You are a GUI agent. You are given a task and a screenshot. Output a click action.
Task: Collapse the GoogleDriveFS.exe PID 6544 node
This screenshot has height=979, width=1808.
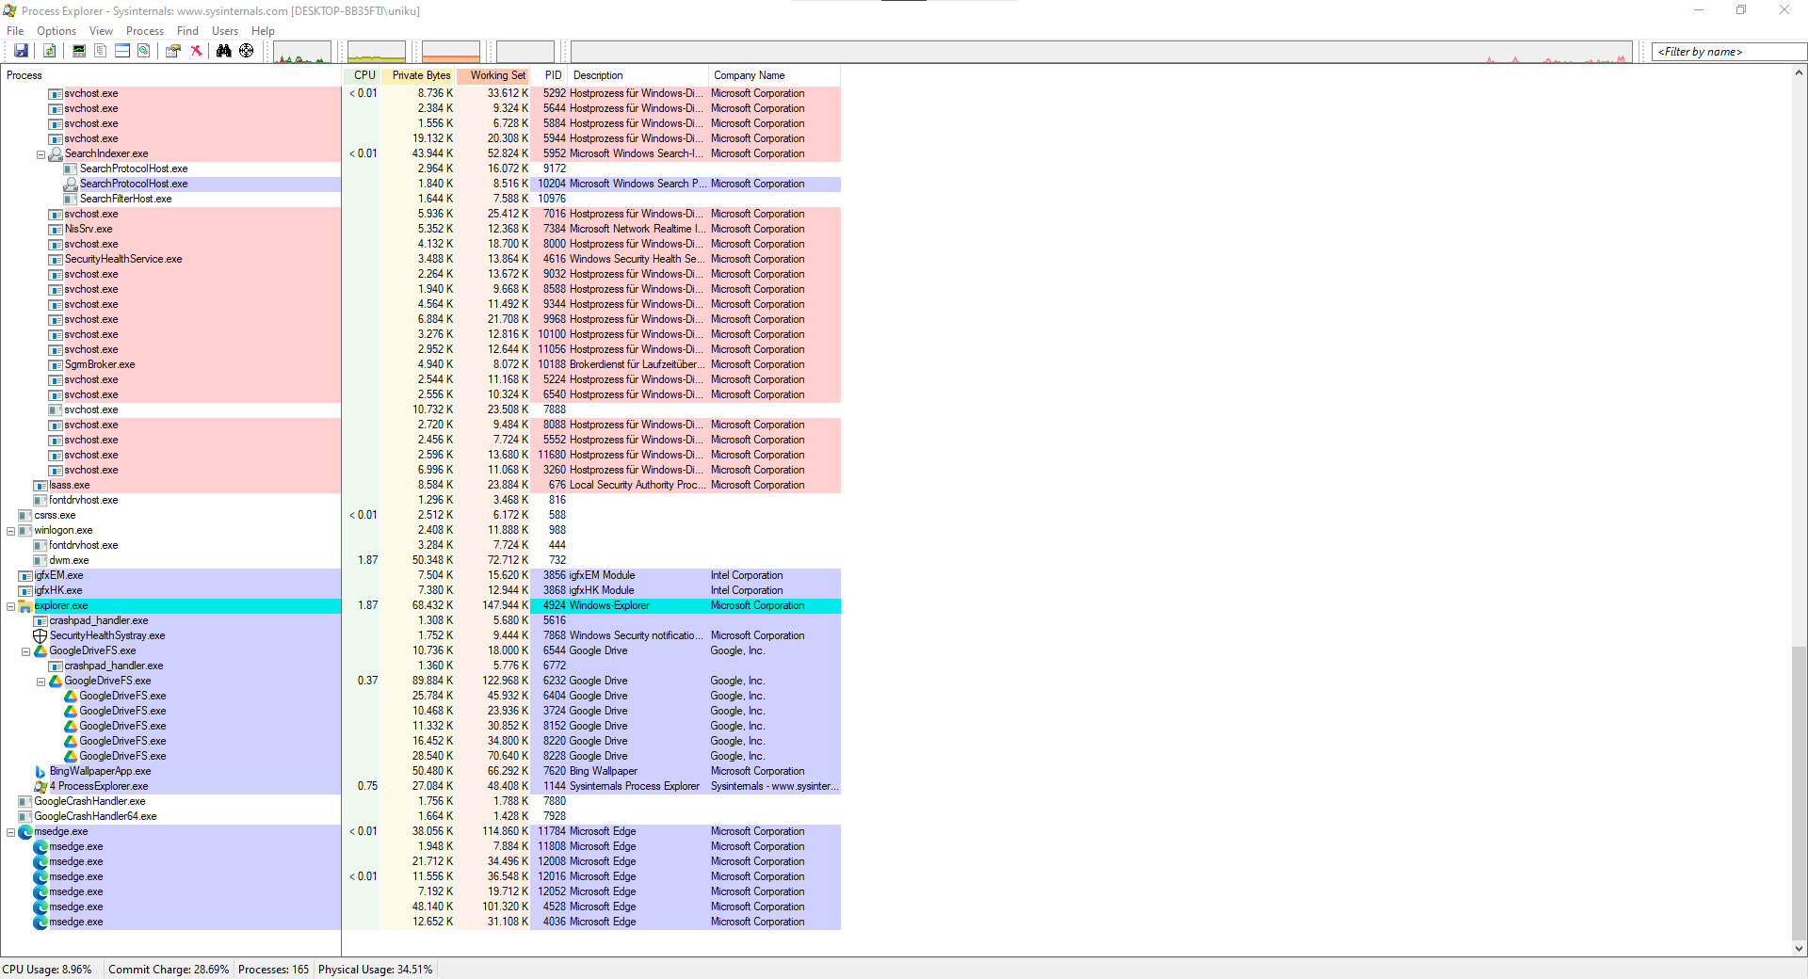[25, 651]
